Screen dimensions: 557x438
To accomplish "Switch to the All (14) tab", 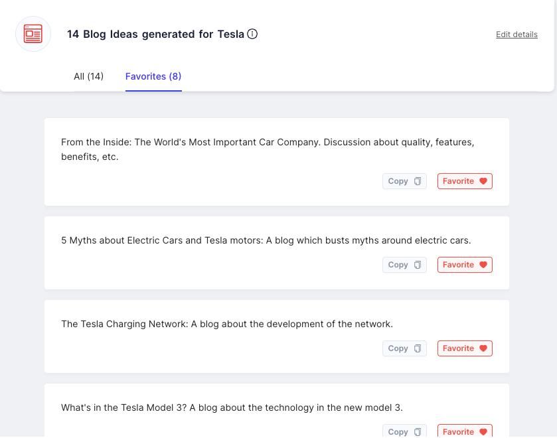I will click(x=88, y=76).
